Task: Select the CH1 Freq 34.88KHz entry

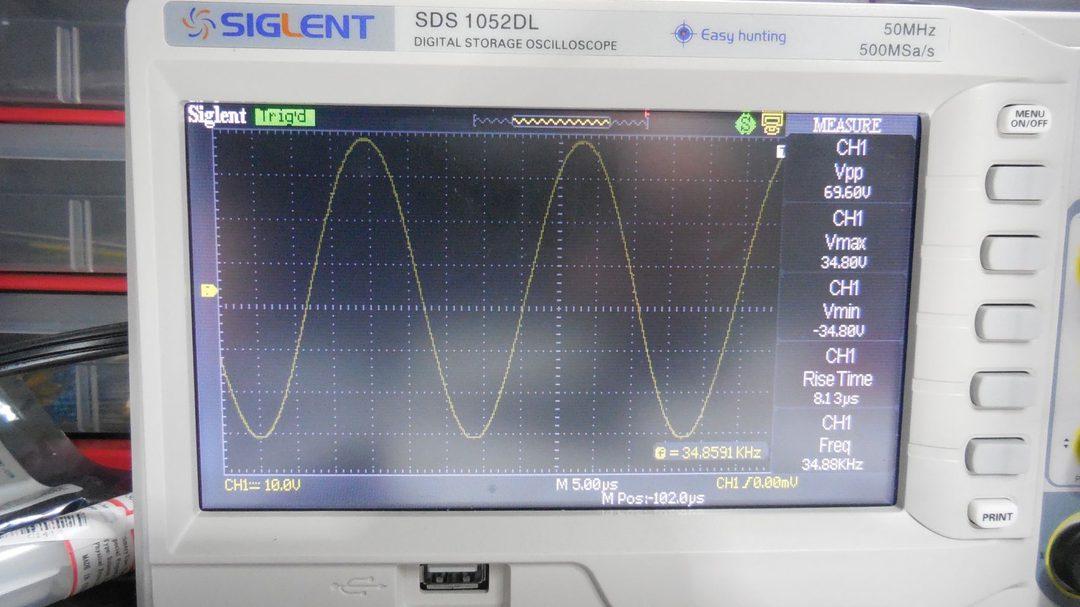Action: pyautogui.click(x=834, y=443)
